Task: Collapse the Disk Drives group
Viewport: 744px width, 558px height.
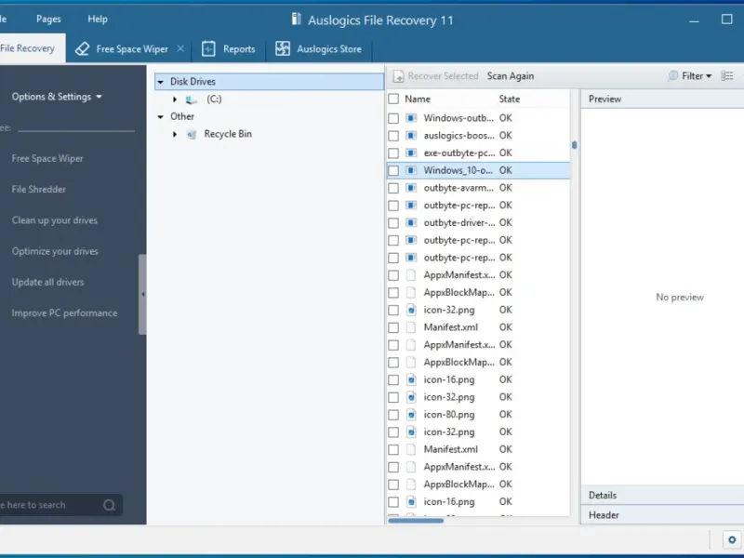Action: 160,82
